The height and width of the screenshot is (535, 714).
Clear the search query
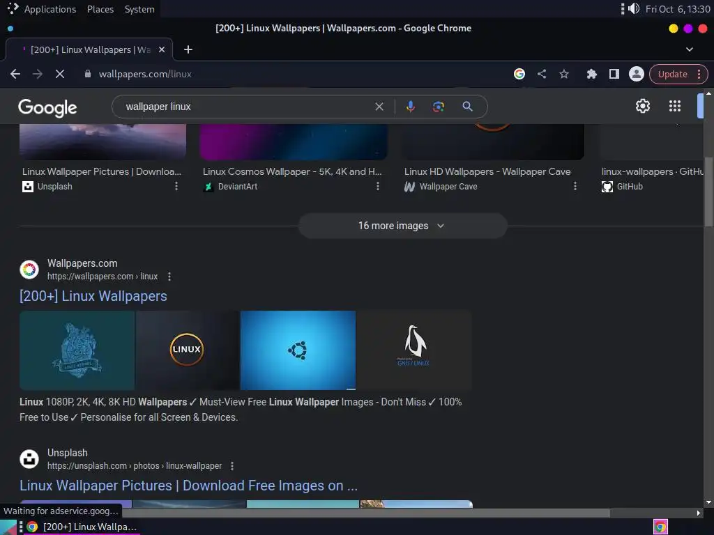379,107
